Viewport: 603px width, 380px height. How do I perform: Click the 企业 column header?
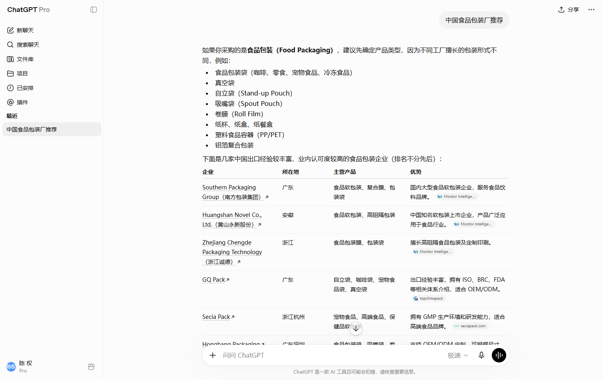208,172
